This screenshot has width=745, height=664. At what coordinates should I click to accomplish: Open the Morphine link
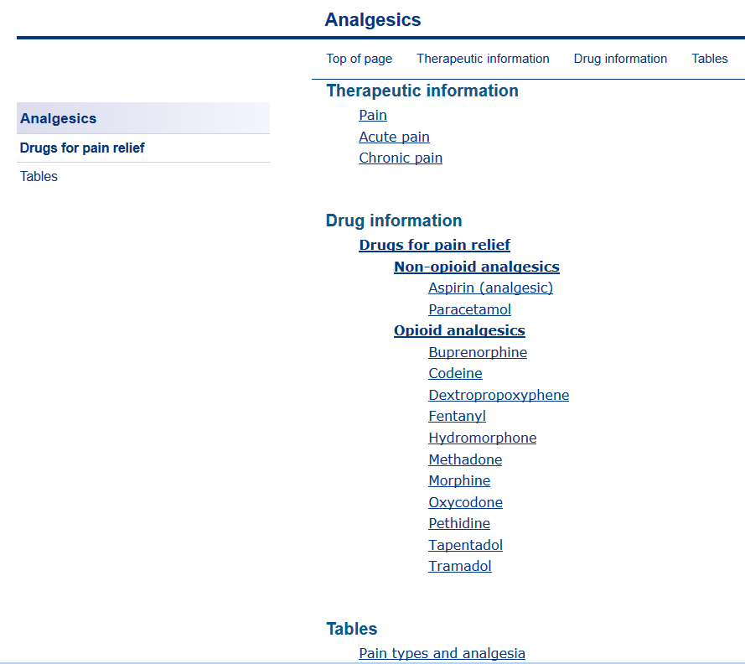459,480
